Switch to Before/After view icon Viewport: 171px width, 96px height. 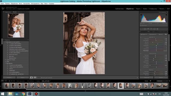pos(35,78)
